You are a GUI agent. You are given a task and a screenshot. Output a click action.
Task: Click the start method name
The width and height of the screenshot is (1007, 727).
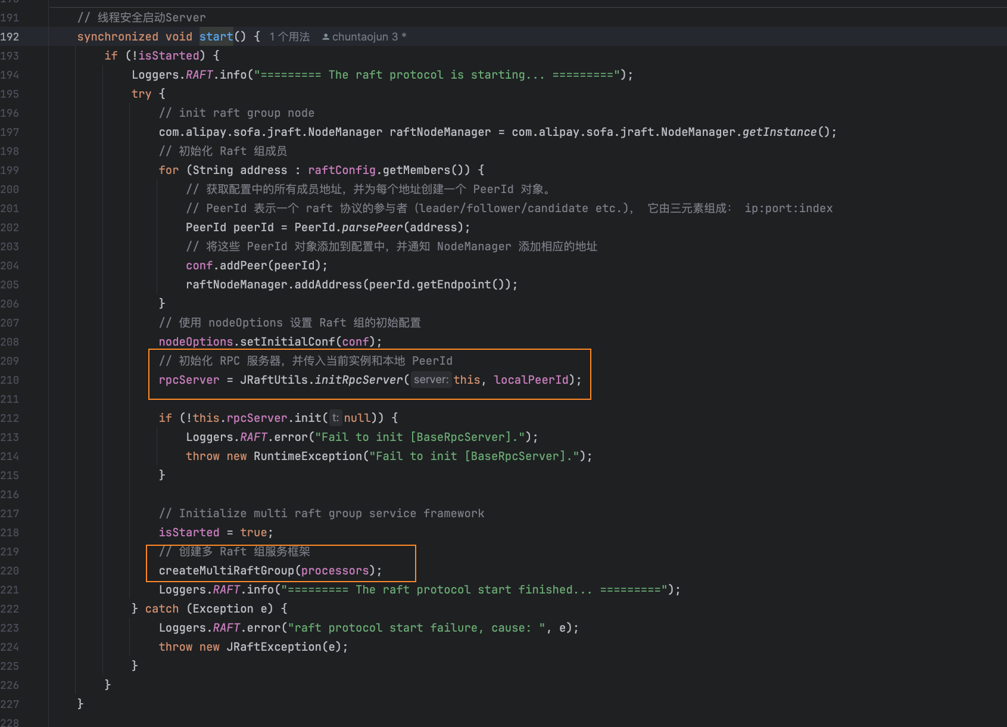coord(216,37)
